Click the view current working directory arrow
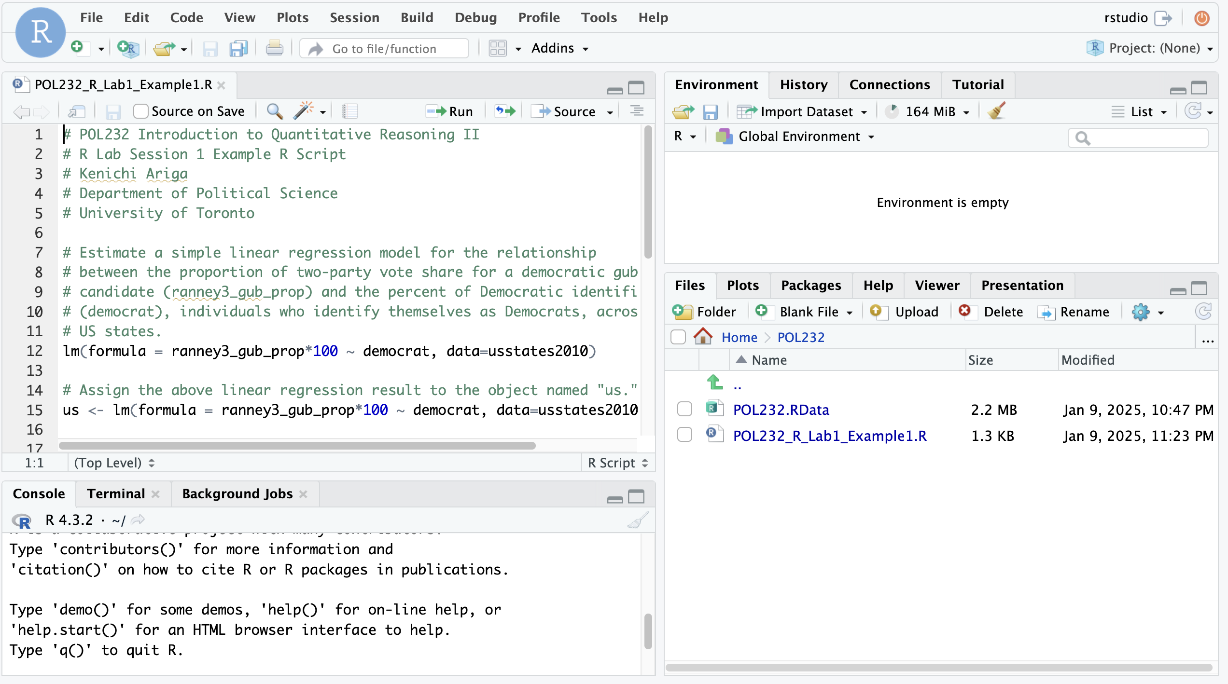1228x684 pixels. tap(138, 520)
